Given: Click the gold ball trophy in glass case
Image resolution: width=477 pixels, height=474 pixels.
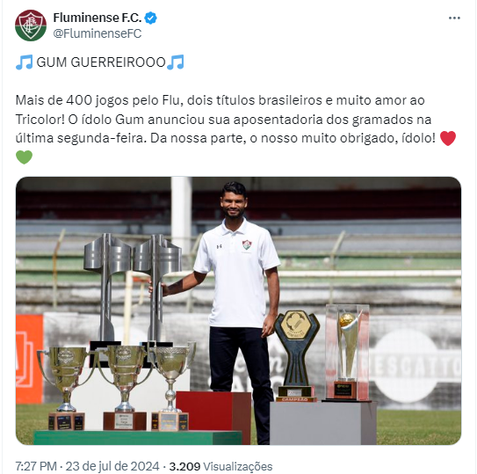Looking at the screenshot, I should click(347, 353).
